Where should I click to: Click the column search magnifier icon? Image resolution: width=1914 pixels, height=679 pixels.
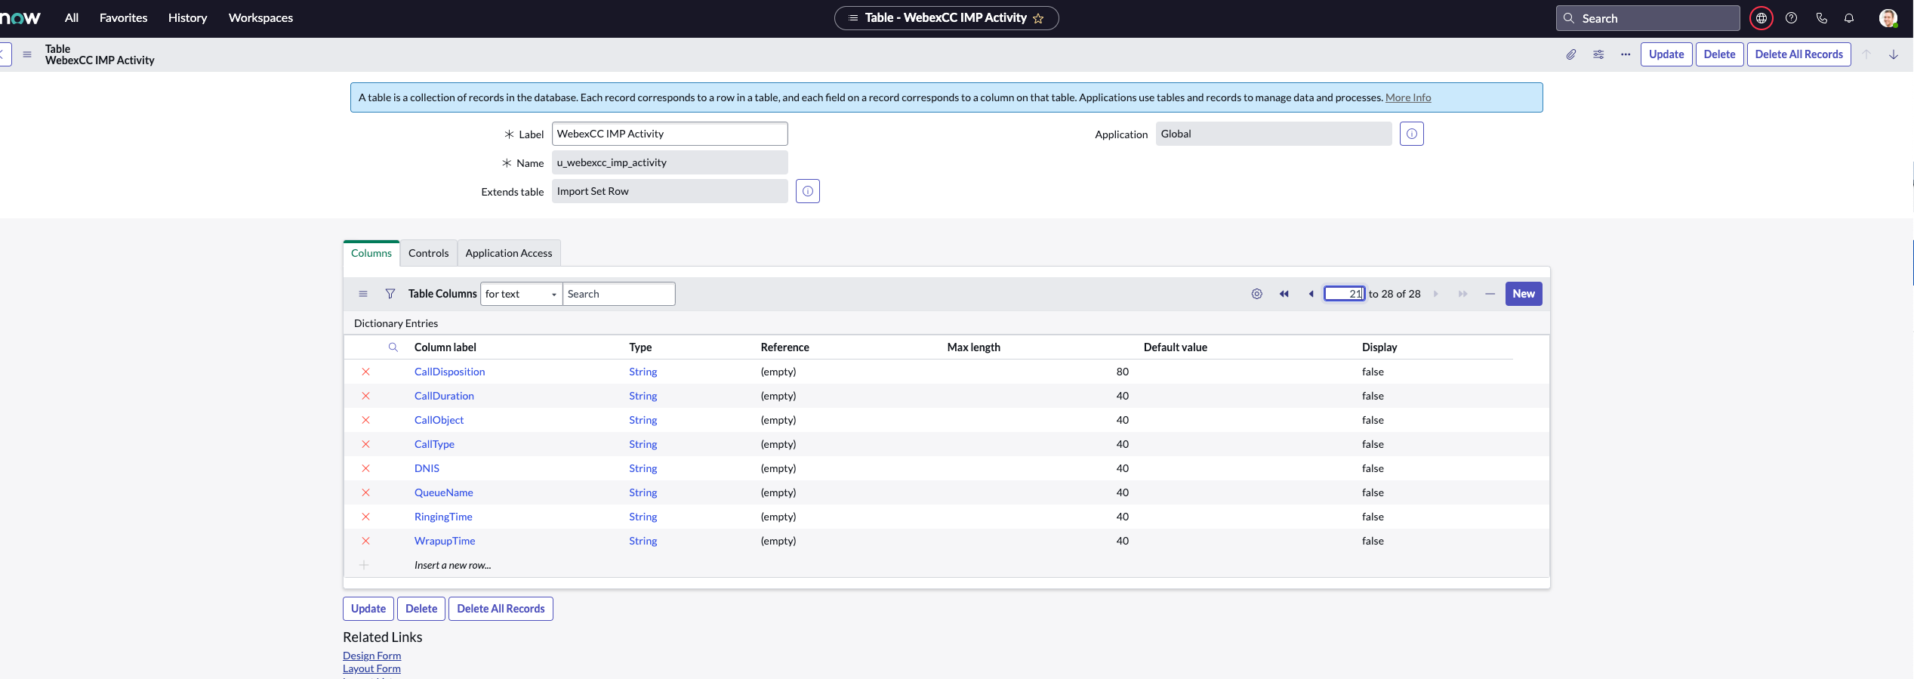tap(393, 347)
